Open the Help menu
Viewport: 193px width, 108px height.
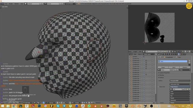click(x=22, y=4)
